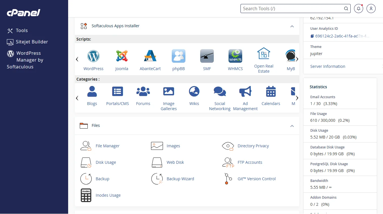Open Sitejet Builder in the sidebar
Image resolution: width=383 pixels, height=214 pixels.
[28, 42]
